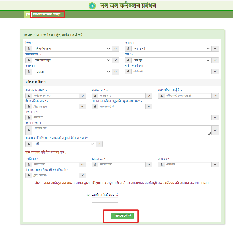Click person icon beside वार्ड नंबर field

coord(128,72)
